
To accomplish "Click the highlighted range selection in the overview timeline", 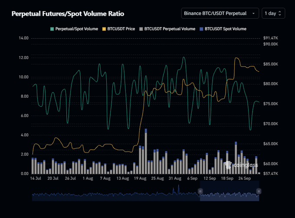I will coord(229,191).
